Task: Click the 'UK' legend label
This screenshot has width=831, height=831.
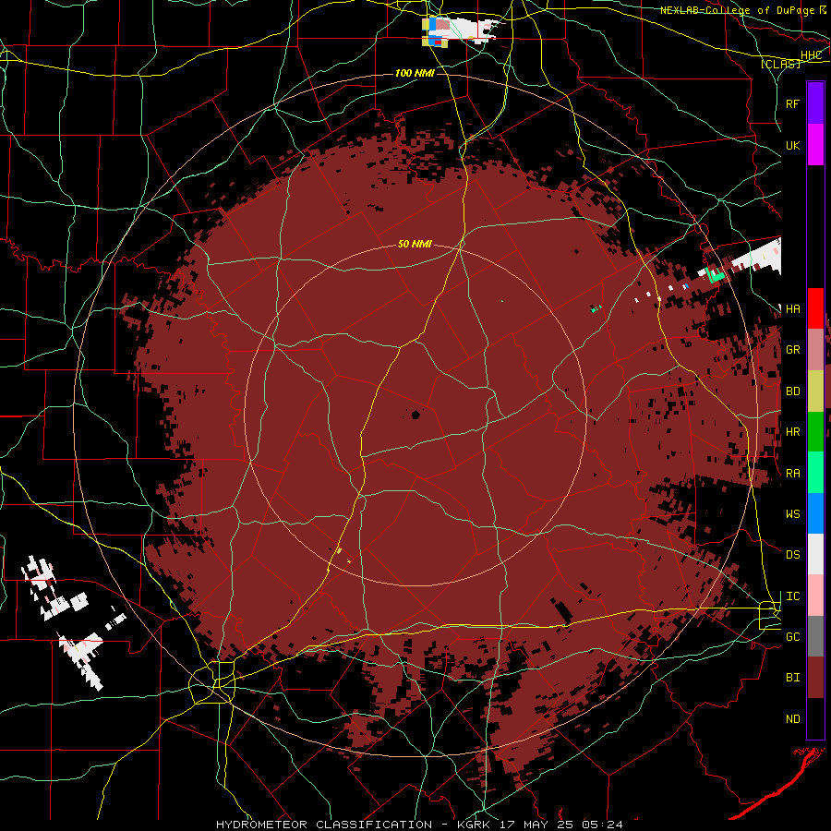Action: click(x=792, y=145)
